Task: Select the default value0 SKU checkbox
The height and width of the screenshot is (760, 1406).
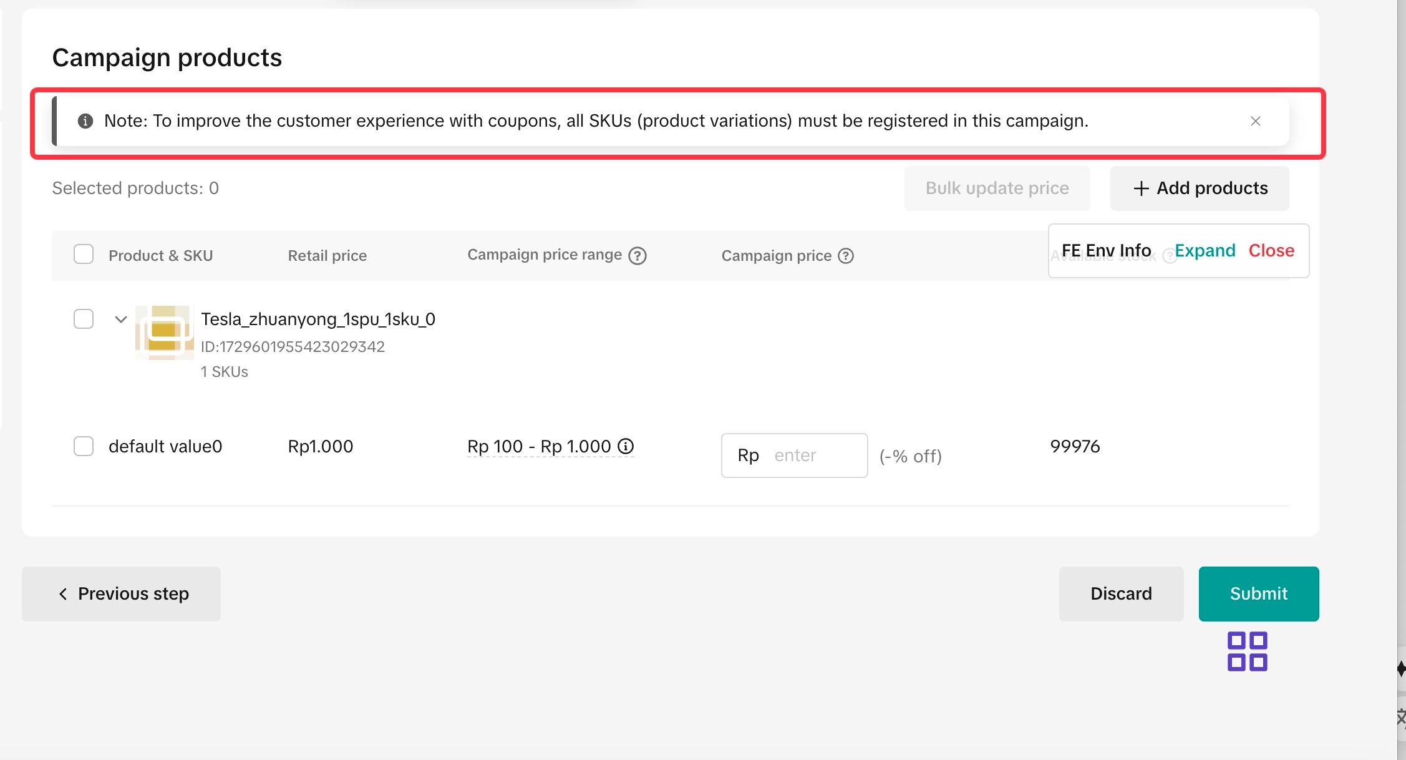Action: click(84, 446)
